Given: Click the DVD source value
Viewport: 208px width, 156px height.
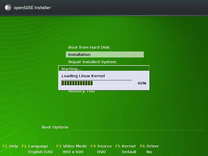Looking at the screenshot, I should pyautogui.click(x=101, y=152).
